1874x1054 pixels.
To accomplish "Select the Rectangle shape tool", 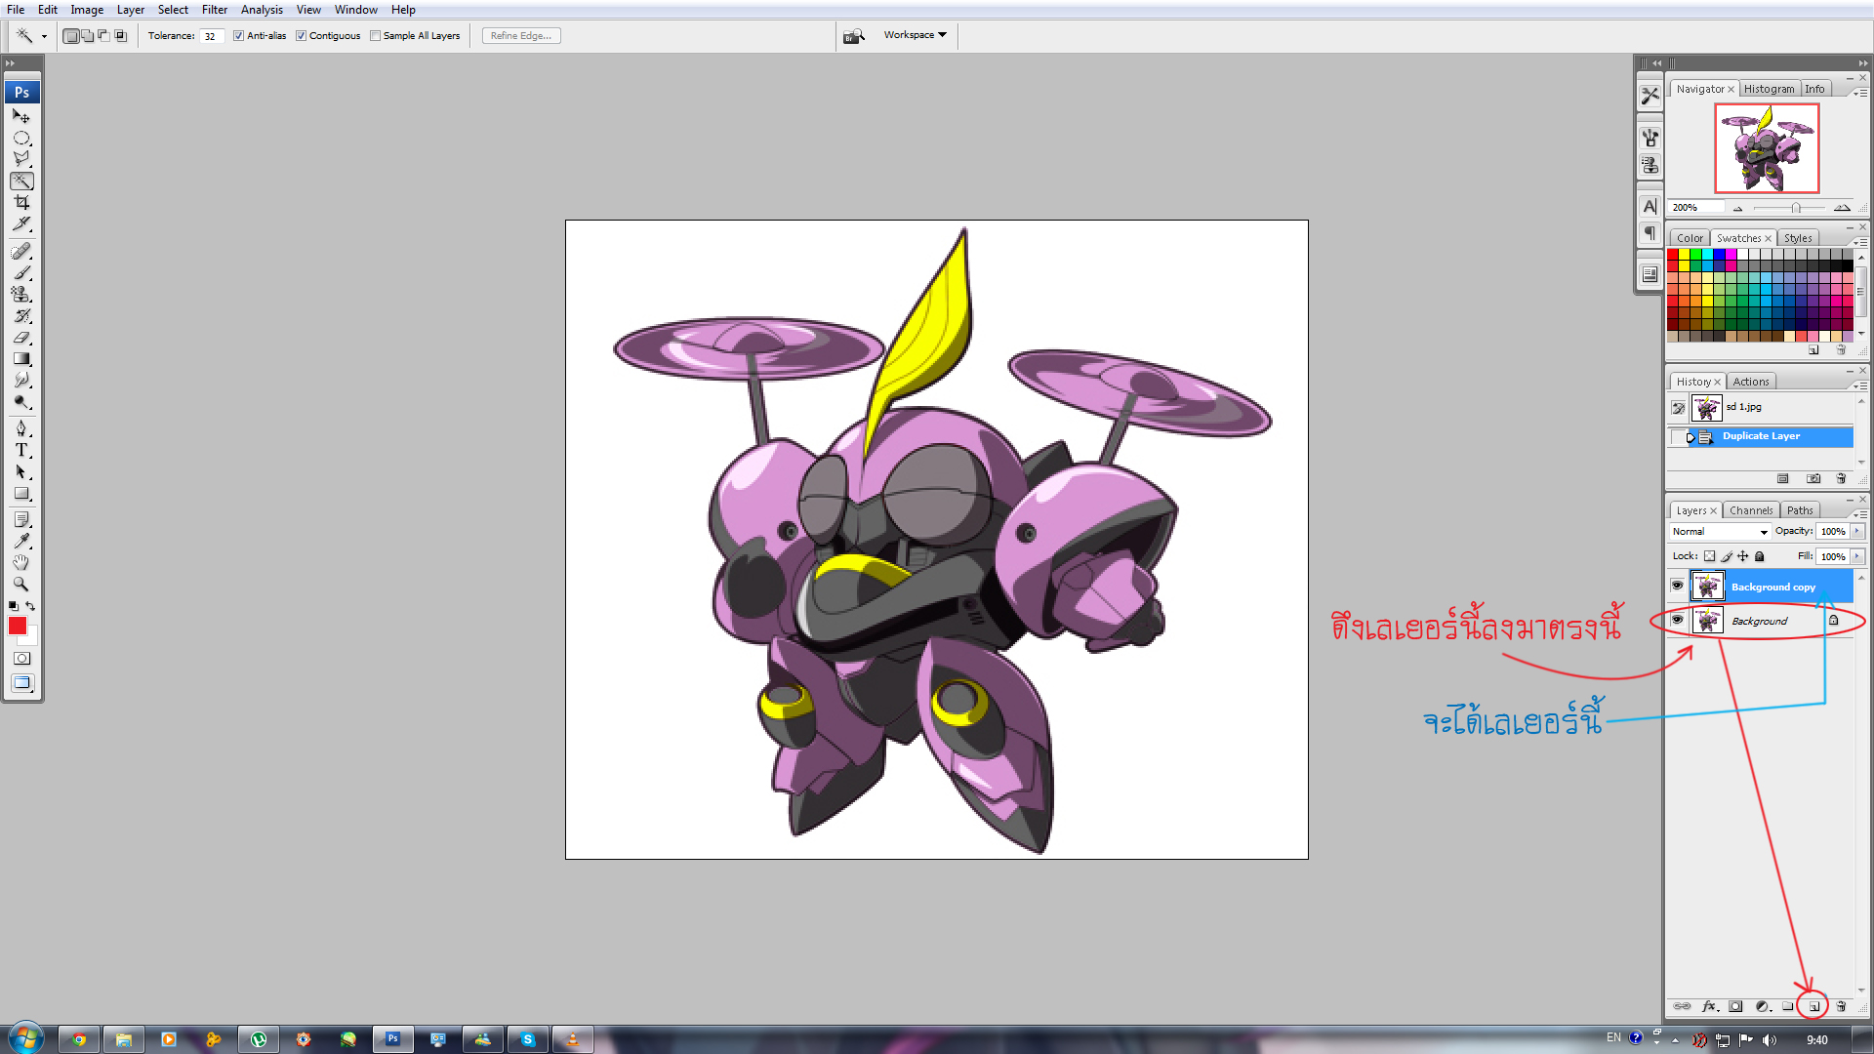I will [21, 493].
